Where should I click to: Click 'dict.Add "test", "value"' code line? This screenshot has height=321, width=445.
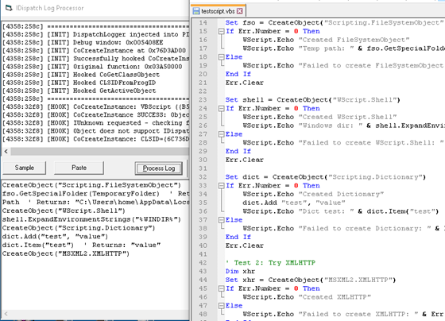tap(294, 203)
